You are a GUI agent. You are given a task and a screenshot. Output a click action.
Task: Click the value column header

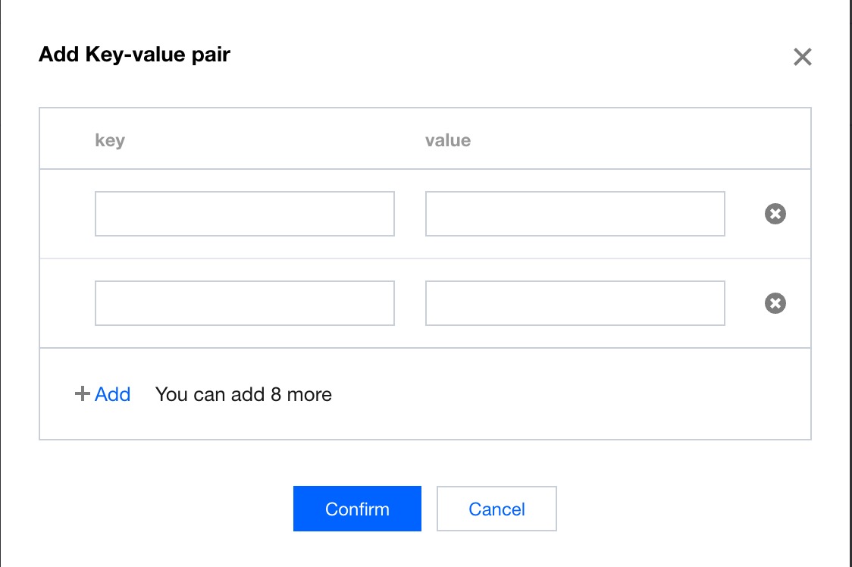pos(447,140)
